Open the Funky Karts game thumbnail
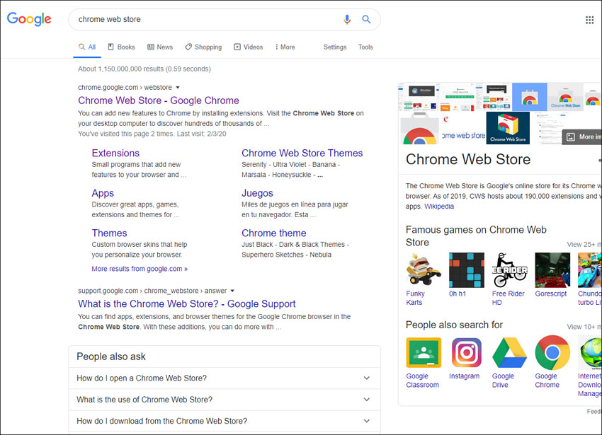 point(424,269)
